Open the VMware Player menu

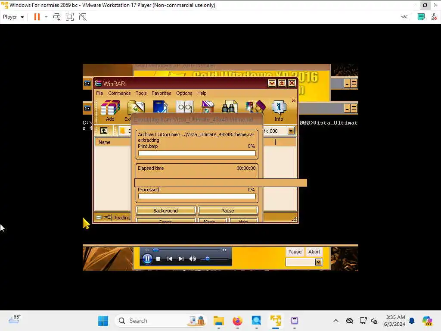tap(13, 17)
